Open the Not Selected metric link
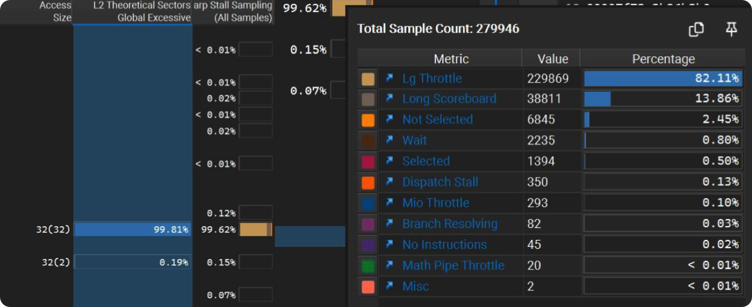This screenshot has width=752, height=307. pyautogui.click(x=437, y=119)
